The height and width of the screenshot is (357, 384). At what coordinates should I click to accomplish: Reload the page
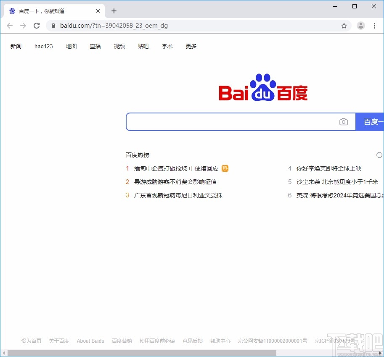point(37,25)
